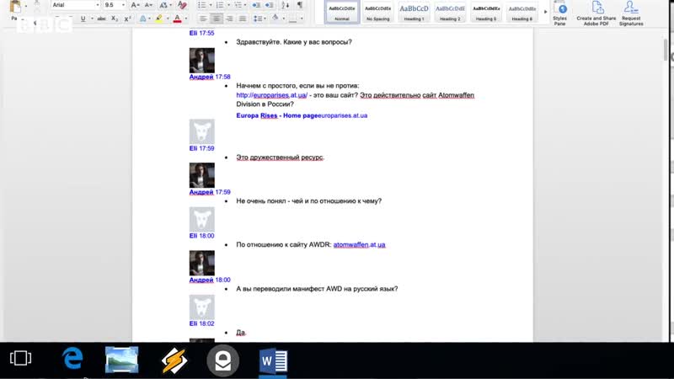Click the Андрей 17:58 name link
The image size is (674, 379).
click(x=210, y=77)
